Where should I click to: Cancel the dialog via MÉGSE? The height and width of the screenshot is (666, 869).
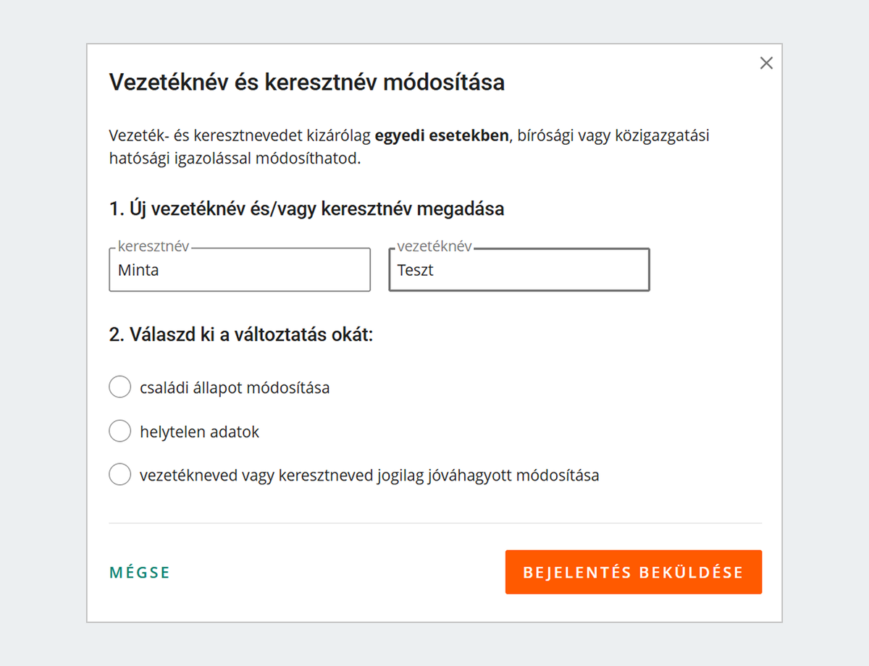pyautogui.click(x=139, y=572)
